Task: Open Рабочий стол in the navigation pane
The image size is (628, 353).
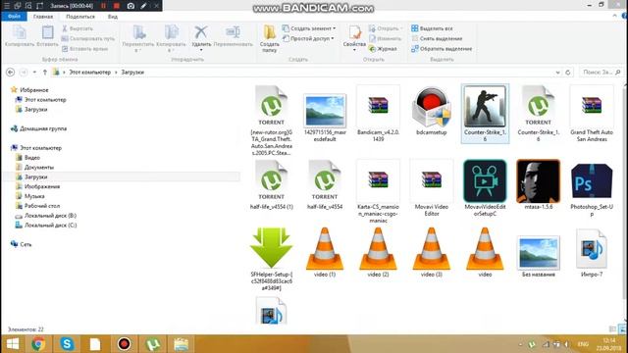Action: point(42,206)
